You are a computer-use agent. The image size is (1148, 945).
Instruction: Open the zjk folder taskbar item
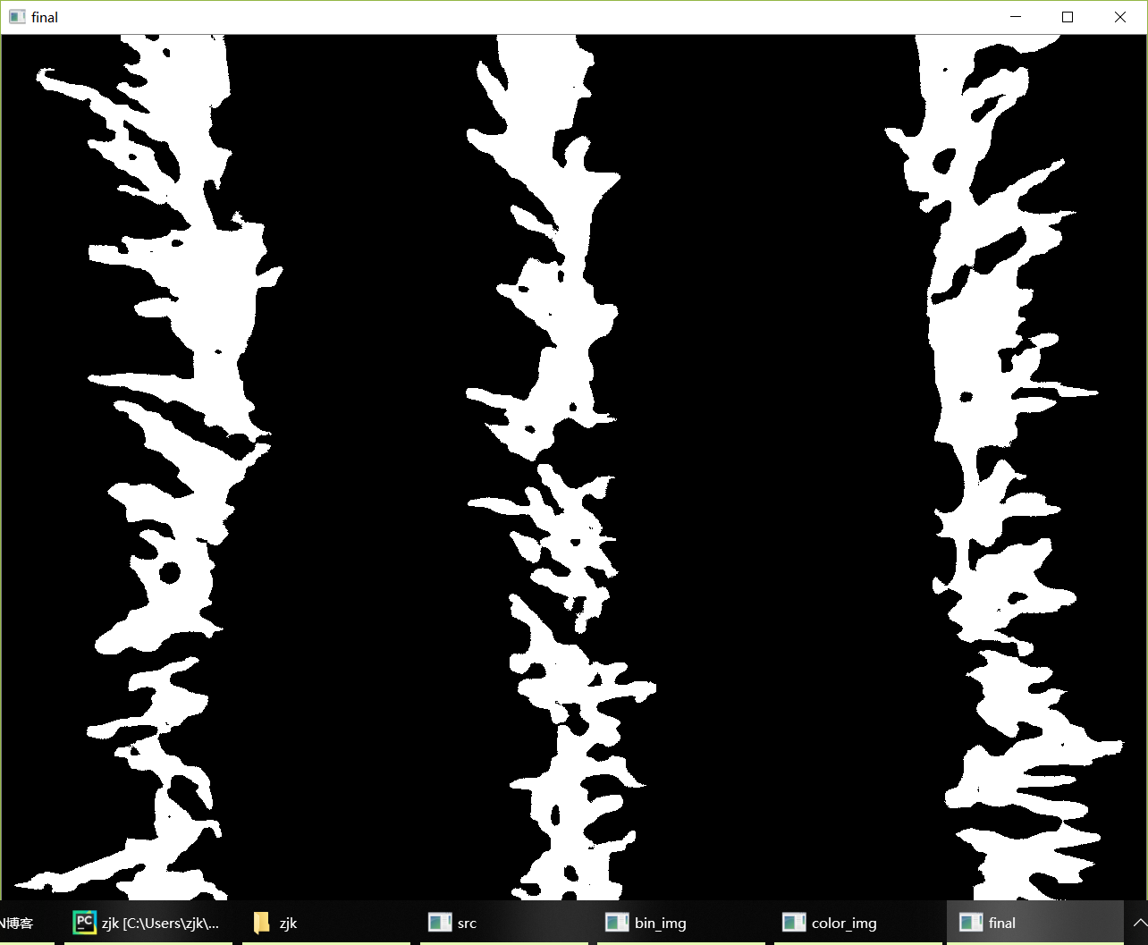pos(325,923)
